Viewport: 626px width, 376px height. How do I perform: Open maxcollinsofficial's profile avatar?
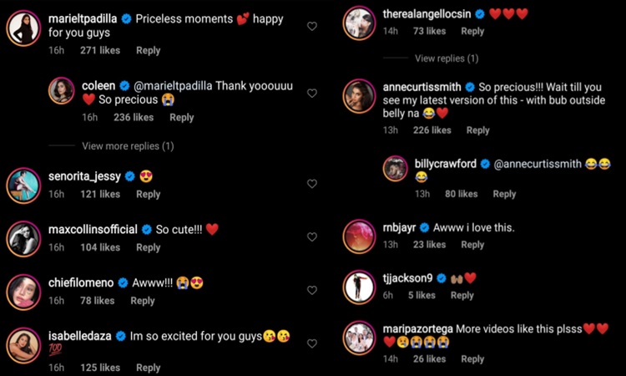coord(23,238)
